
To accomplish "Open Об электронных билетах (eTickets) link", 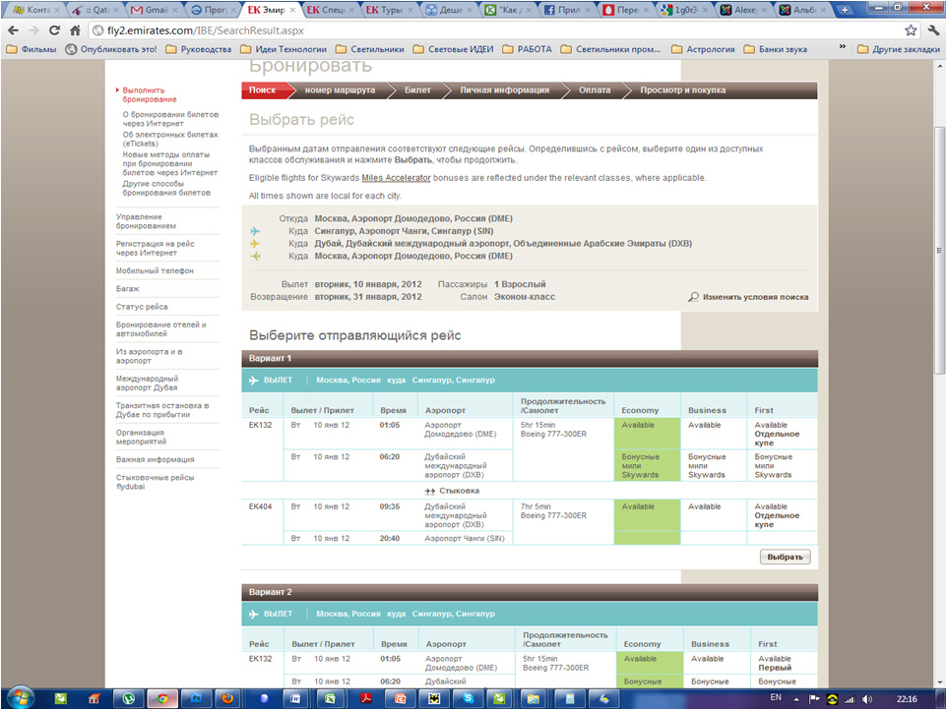I will tap(170, 139).
